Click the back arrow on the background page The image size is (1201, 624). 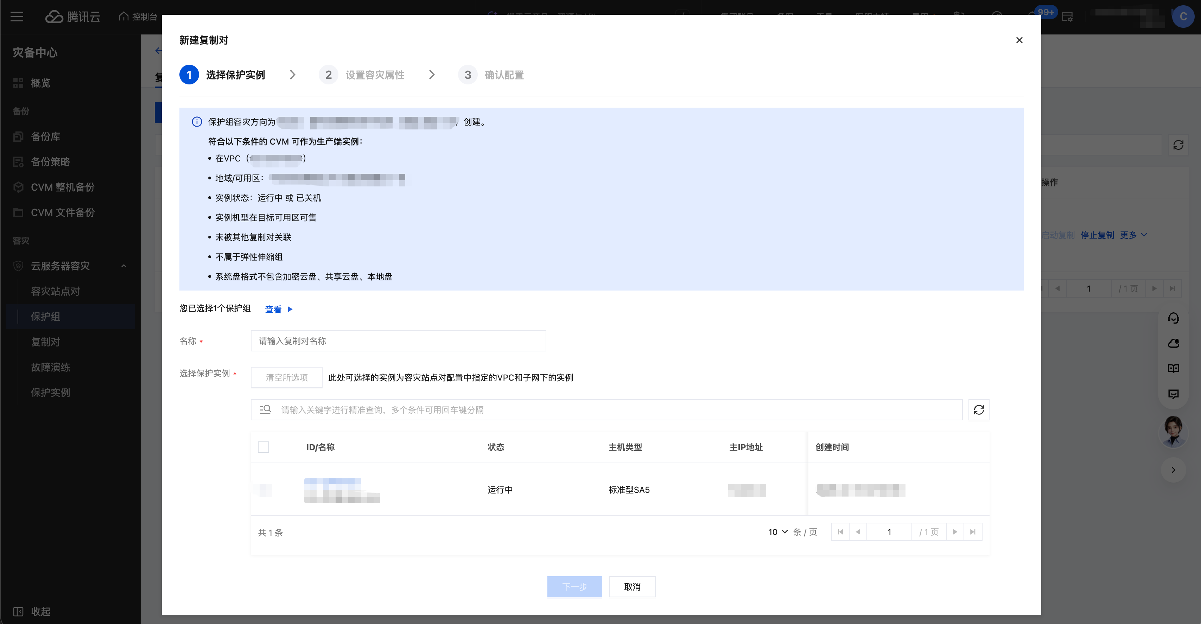158,50
